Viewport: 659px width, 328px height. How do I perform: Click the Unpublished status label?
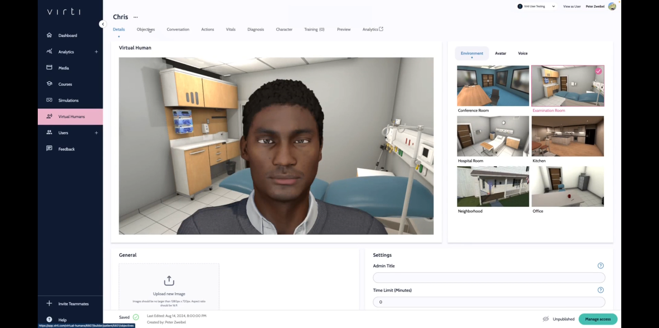tap(564, 319)
